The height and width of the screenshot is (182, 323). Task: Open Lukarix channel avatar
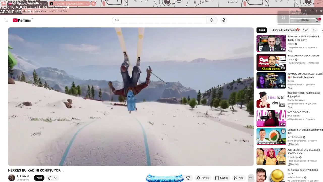(x=12, y=178)
